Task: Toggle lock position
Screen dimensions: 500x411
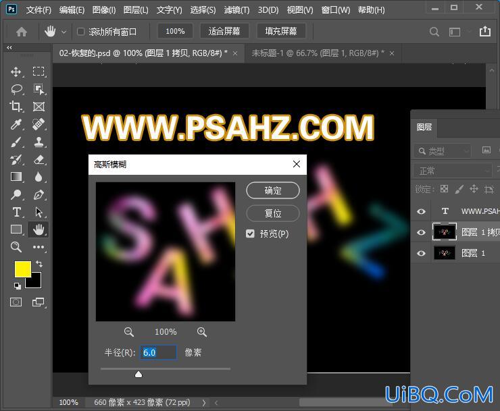Action: click(x=474, y=189)
